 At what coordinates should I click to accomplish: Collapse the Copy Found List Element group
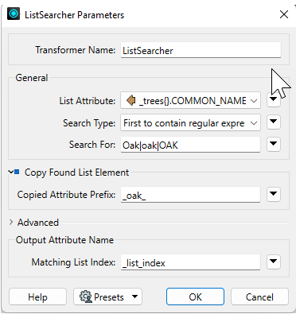click(x=10, y=173)
